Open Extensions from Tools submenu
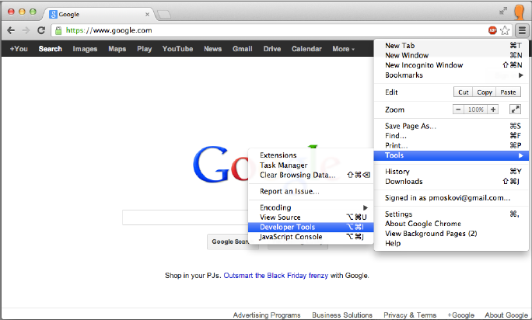This screenshot has width=532, height=320. [311, 155]
